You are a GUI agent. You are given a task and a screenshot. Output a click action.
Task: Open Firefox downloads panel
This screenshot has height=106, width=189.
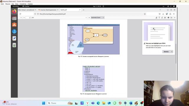[163, 14]
